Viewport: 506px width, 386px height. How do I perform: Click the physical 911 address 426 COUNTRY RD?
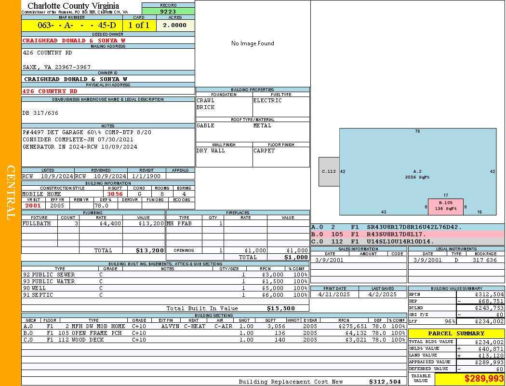tap(50, 91)
